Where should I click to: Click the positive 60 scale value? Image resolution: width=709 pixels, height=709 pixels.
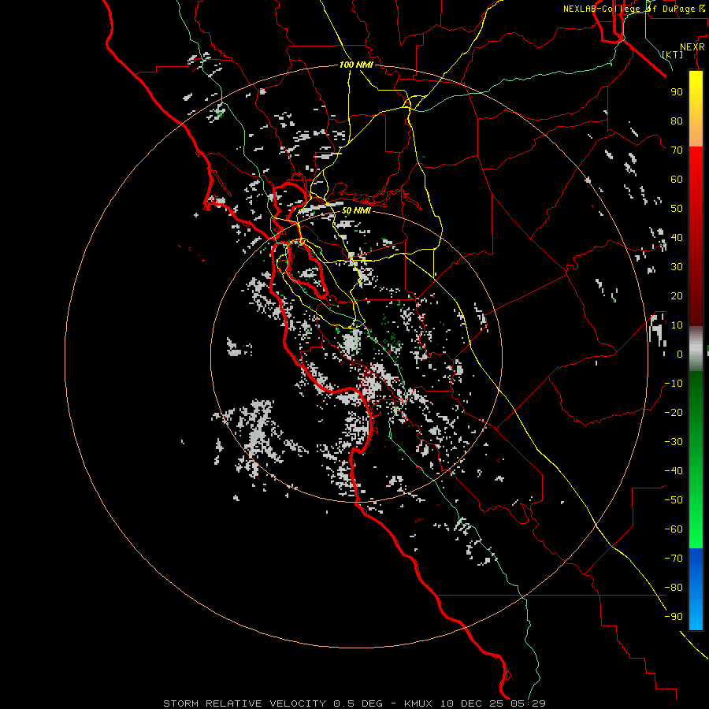(677, 179)
